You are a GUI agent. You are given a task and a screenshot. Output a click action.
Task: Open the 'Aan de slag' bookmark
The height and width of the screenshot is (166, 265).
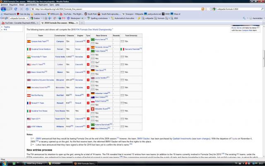[x=23, y=14]
